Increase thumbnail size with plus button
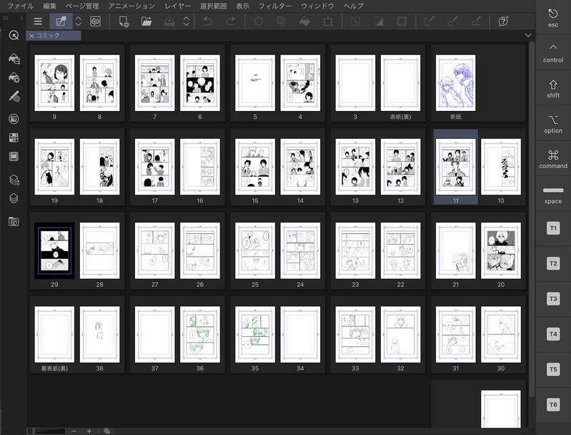Viewport: 571px width, 435px height. (x=89, y=431)
